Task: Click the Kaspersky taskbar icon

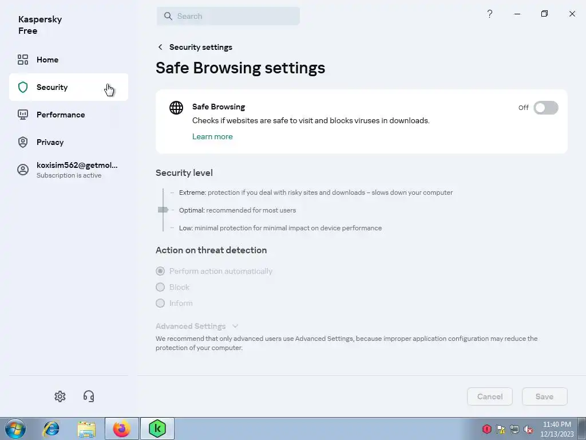Action: click(157, 429)
